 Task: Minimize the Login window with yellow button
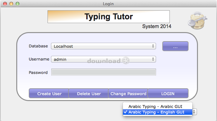click(11, 4)
